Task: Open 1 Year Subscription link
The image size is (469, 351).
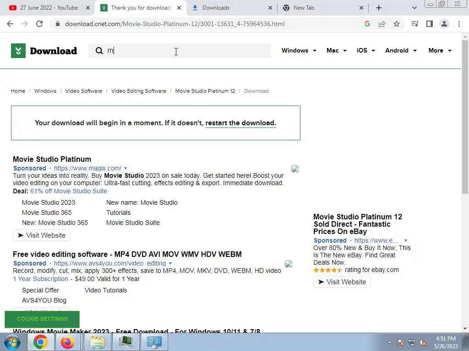Action: tap(40, 279)
